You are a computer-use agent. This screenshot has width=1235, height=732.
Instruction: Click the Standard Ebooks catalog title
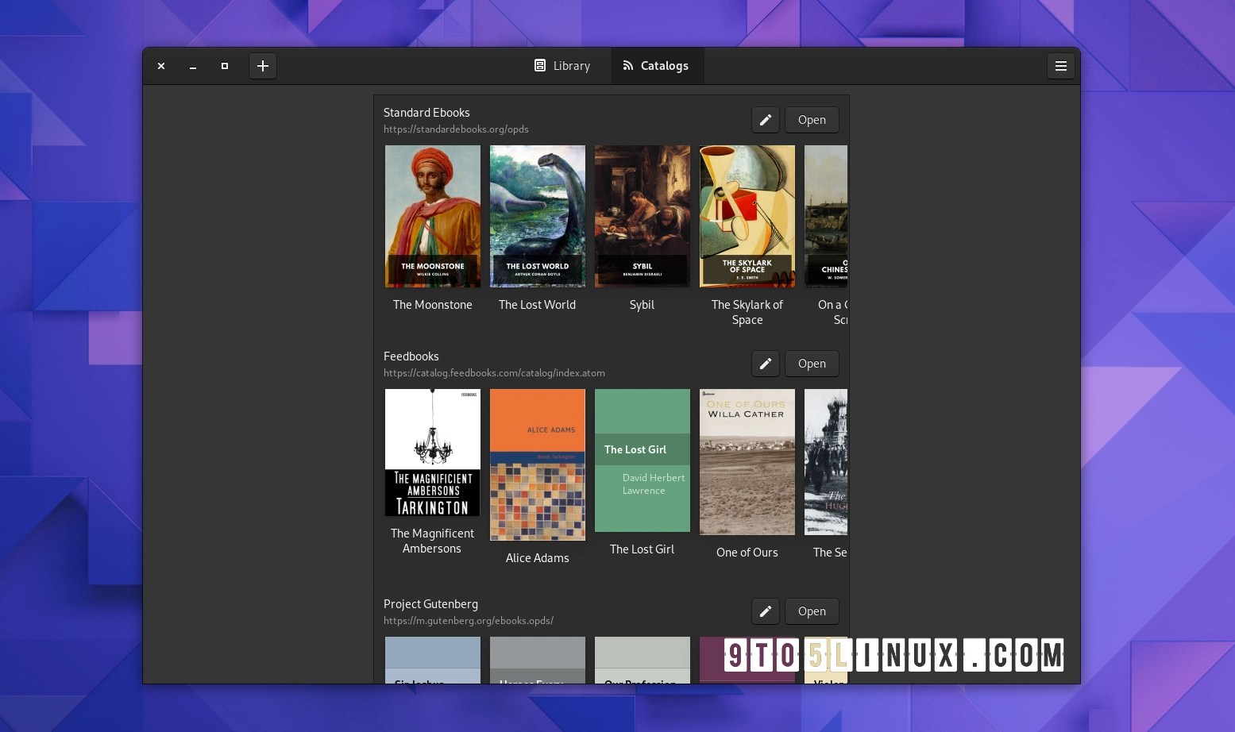click(426, 113)
